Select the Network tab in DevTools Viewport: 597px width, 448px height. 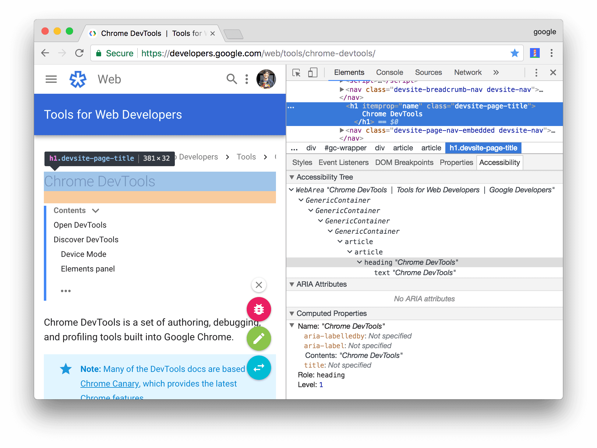(468, 72)
